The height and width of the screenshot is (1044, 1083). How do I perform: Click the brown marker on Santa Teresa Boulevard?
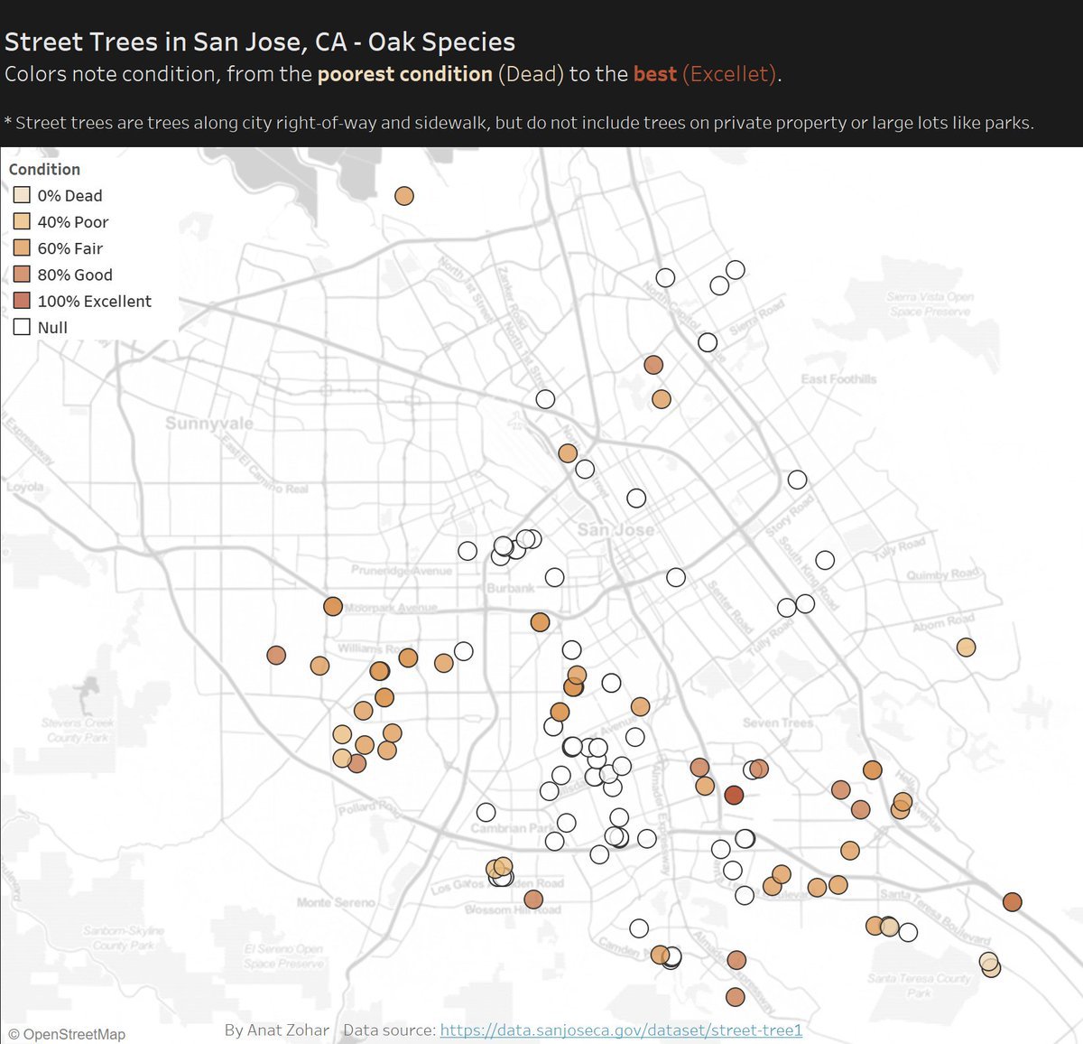(x=1012, y=901)
